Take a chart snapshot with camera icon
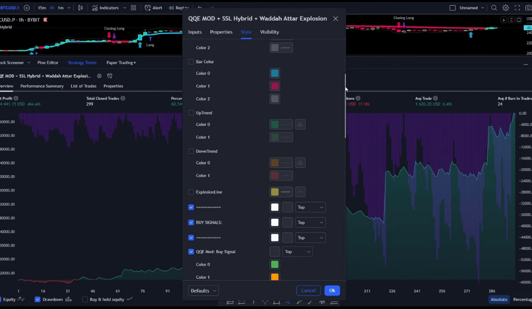Viewport: 532px width, 309px height. (528, 7)
